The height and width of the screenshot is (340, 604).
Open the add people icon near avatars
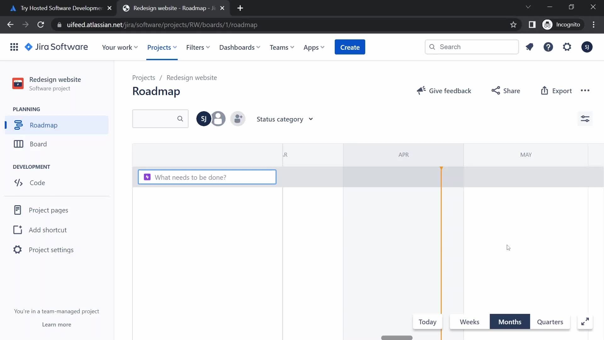coord(238,119)
